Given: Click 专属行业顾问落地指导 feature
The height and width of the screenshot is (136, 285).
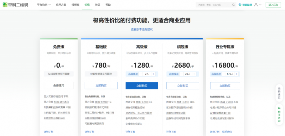Looking at the screenshot, I should point(222,119).
